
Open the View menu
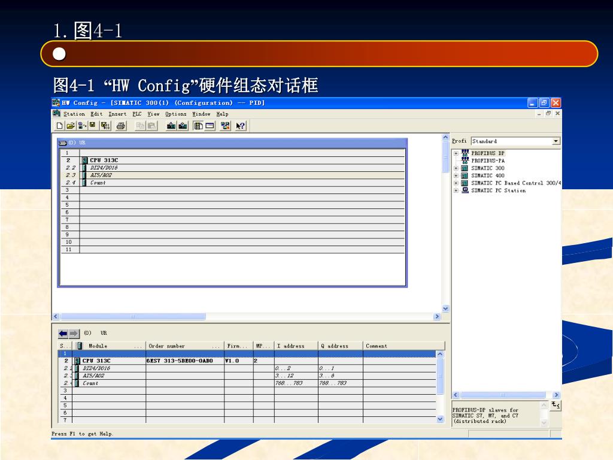pos(153,114)
